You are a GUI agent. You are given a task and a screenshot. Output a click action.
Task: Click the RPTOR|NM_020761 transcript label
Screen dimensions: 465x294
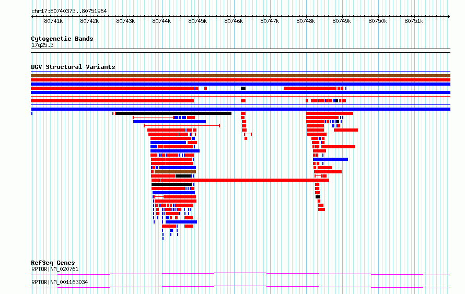click(55, 269)
